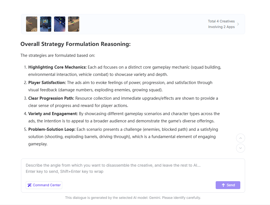Click the Gemini AI model disclaimer text
Screen dimensions: 270x205
[x=133, y=198]
